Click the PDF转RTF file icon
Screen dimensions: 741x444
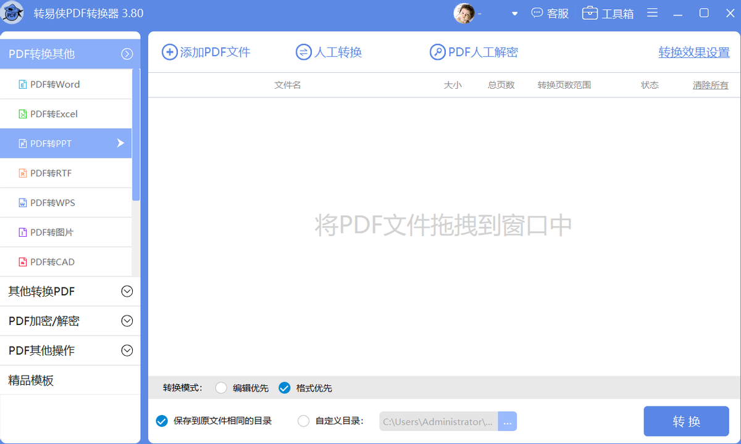(23, 173)
